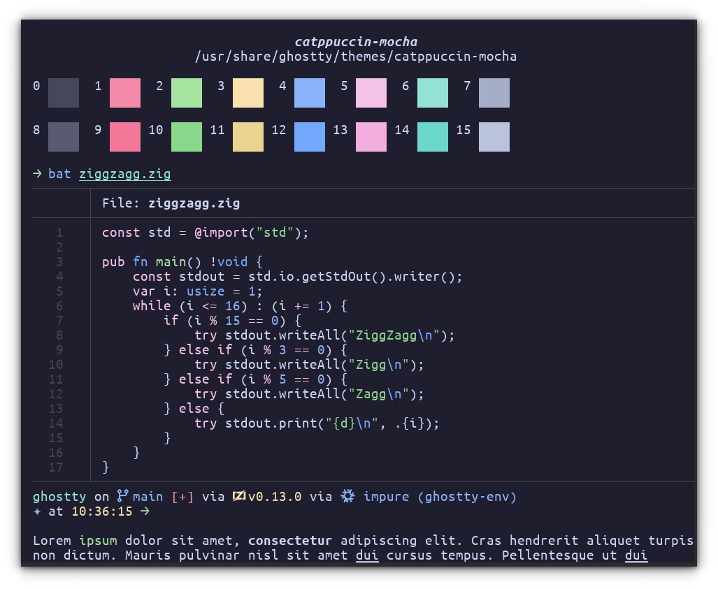Click the const std @import line of code

(205, 233)
